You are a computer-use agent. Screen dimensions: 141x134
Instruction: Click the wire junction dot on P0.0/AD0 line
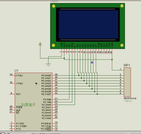click(79, 76)
